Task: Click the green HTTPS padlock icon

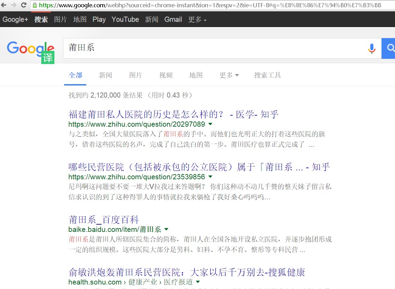Action: coord(35,5)
